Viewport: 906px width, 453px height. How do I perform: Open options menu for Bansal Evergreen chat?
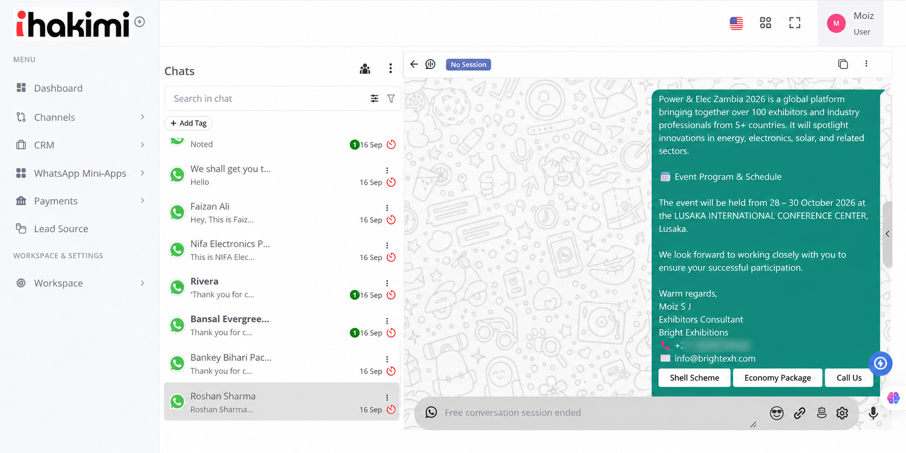click(x=387, y=321)
